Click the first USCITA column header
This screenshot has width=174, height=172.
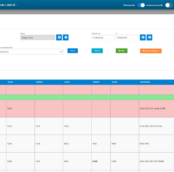point(10,82)
